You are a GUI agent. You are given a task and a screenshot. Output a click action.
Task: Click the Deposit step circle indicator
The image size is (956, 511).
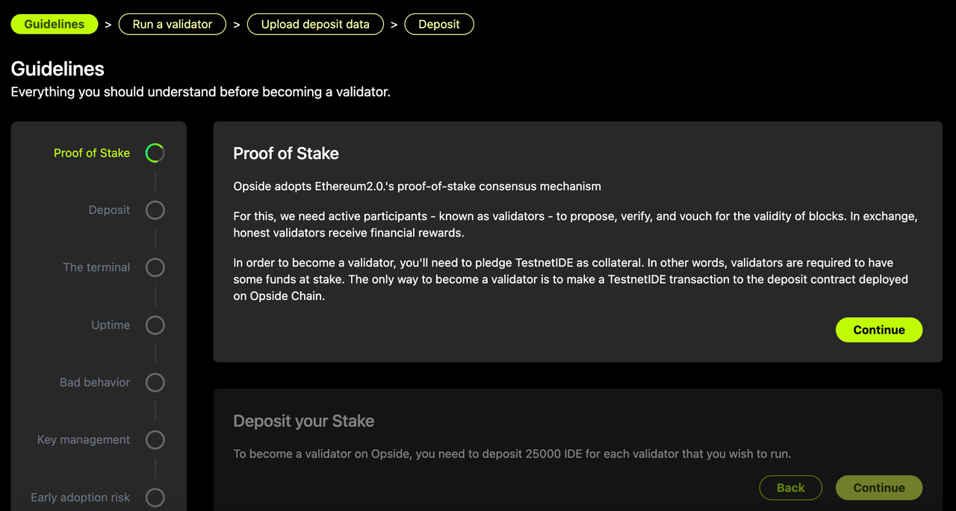point(155,210)
